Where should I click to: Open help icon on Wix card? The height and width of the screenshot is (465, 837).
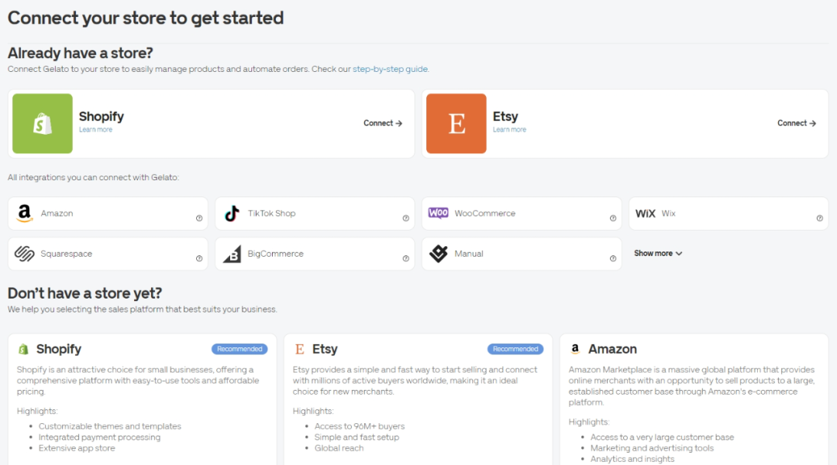click(820, 218)
